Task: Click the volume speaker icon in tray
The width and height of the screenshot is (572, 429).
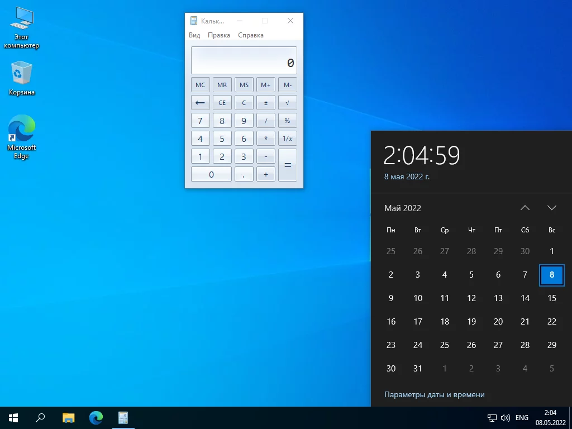Action: pyautogui.click(x=506, y=417)
